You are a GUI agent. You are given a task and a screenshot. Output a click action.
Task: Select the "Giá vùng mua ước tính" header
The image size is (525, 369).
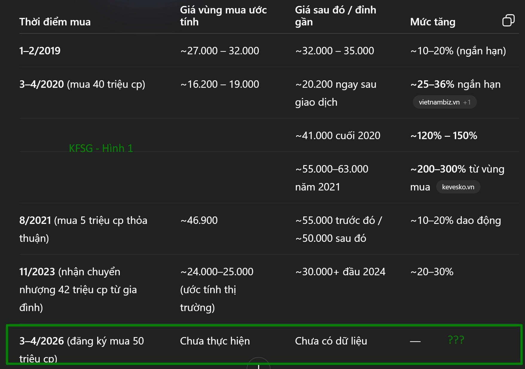223,16
